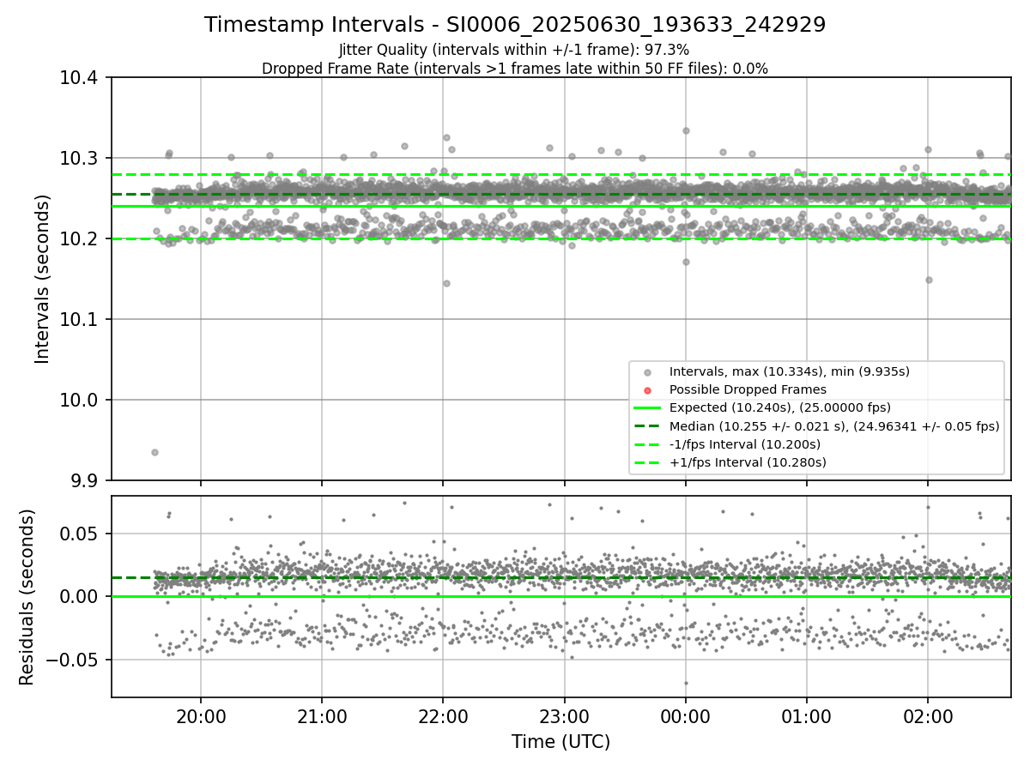Viewport: 1030px width, 772px height.
Task: Click the 10.3 y-axis tick label
Action: (78, 159)
